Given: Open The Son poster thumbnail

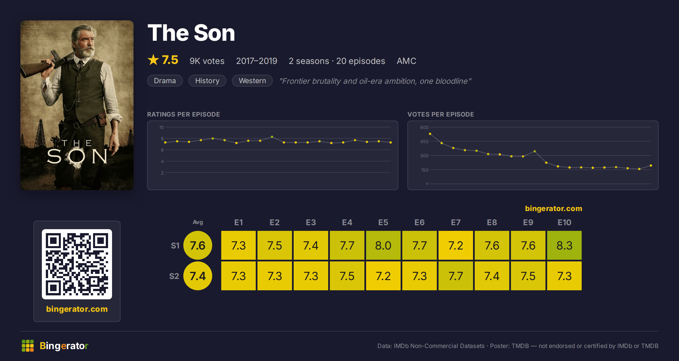Looking at the screenshot, I should click(x=77, y=105).
